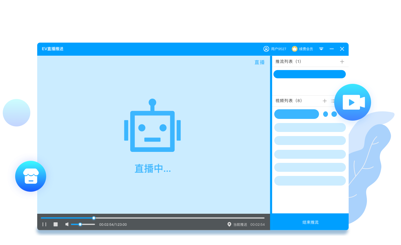Click the round indicator dot next to first video
The width and height of the screenshot is (401, 245).
click(326, 114)
